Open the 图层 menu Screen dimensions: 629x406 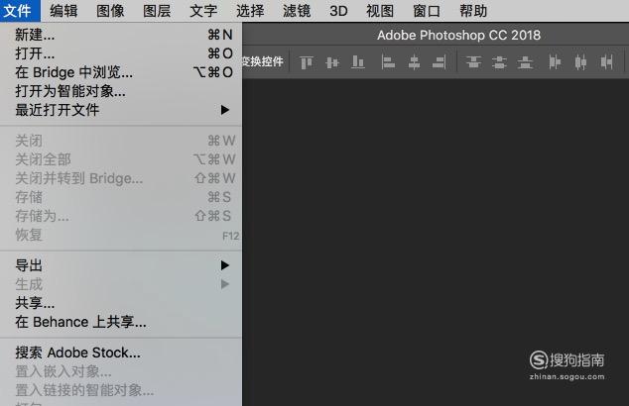[157, 11]
